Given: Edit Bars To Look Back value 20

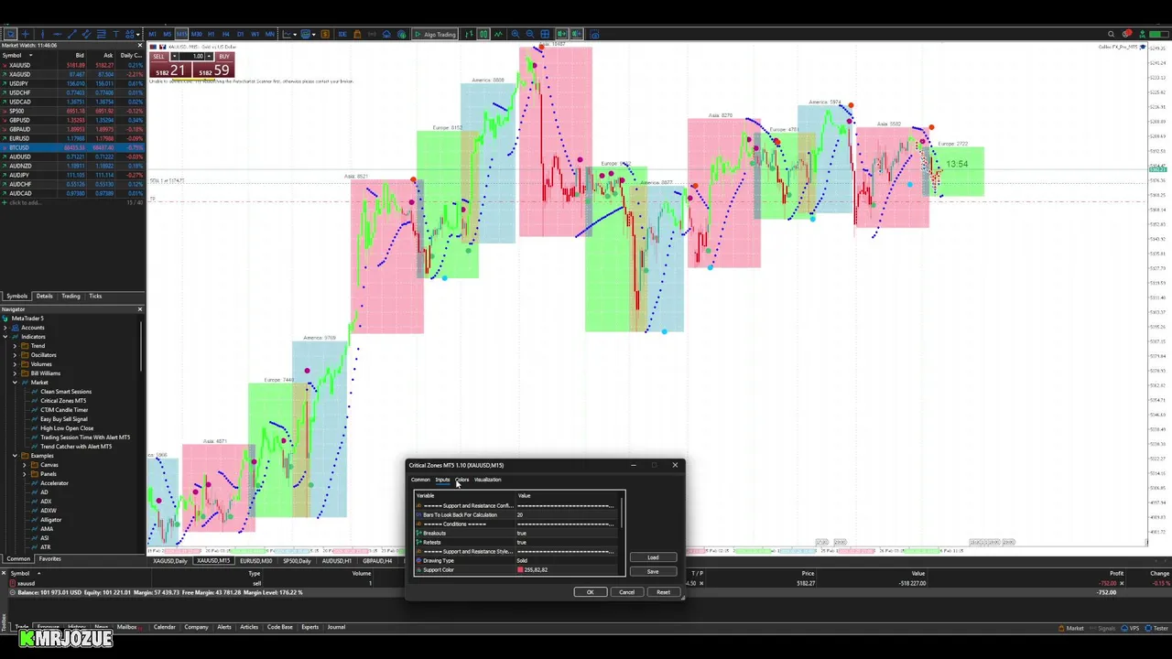Looking at the screenshot, I should pyautogui.click(x=568, y=515).
